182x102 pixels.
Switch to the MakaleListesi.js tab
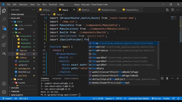(109, 10)
